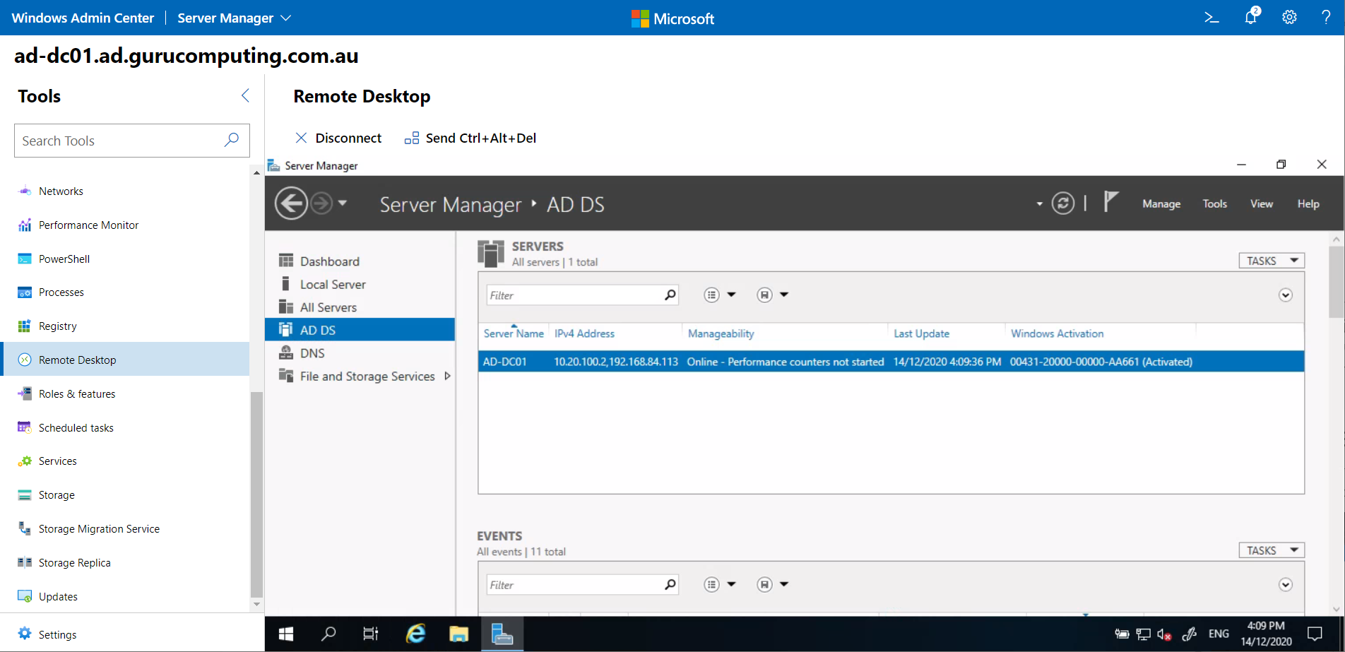Open Server Manager notifications flag
Screen dimensions: 1345x652
tap(1110, 202)
